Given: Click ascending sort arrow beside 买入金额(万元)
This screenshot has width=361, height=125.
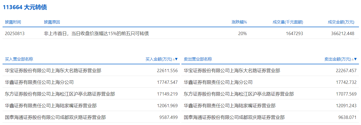Looking at the screenshot, I should (174, 59).
